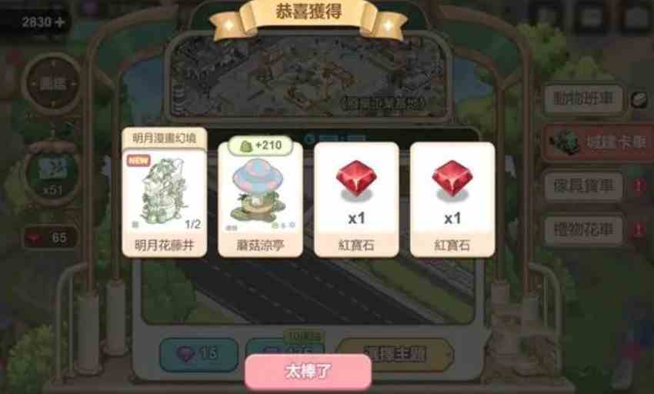Tap the NEW badge on 明月花藤井

pos(138,161)
